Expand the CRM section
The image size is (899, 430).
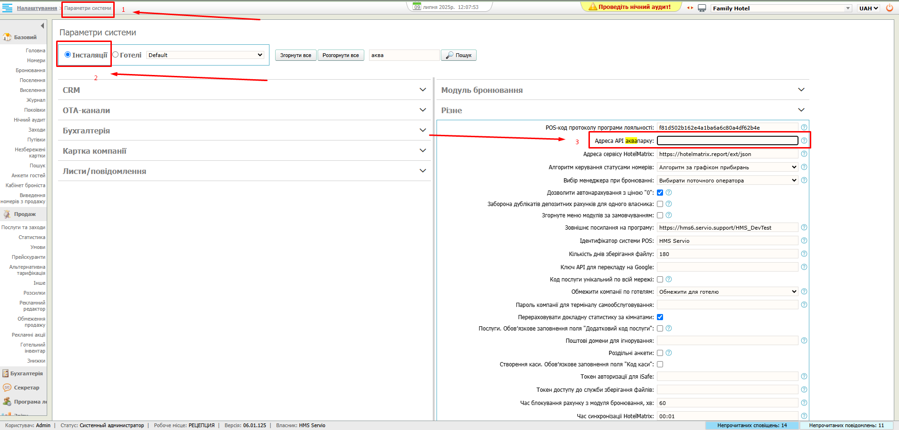(x=422, y=90)
